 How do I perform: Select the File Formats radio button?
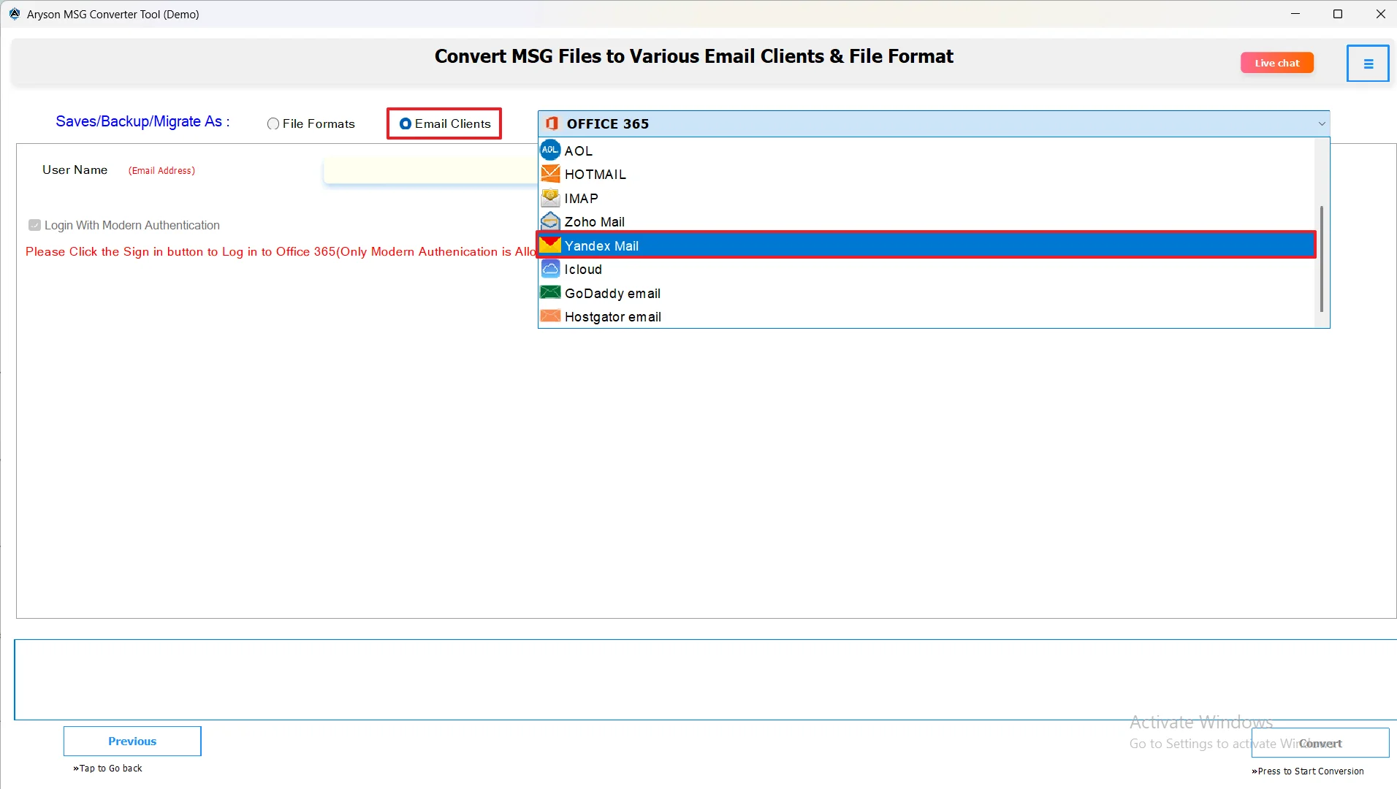[273, 124]
